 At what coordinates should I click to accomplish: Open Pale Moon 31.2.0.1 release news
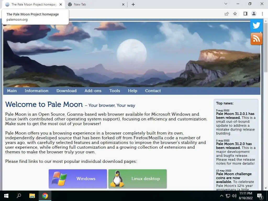coord(235,116)
